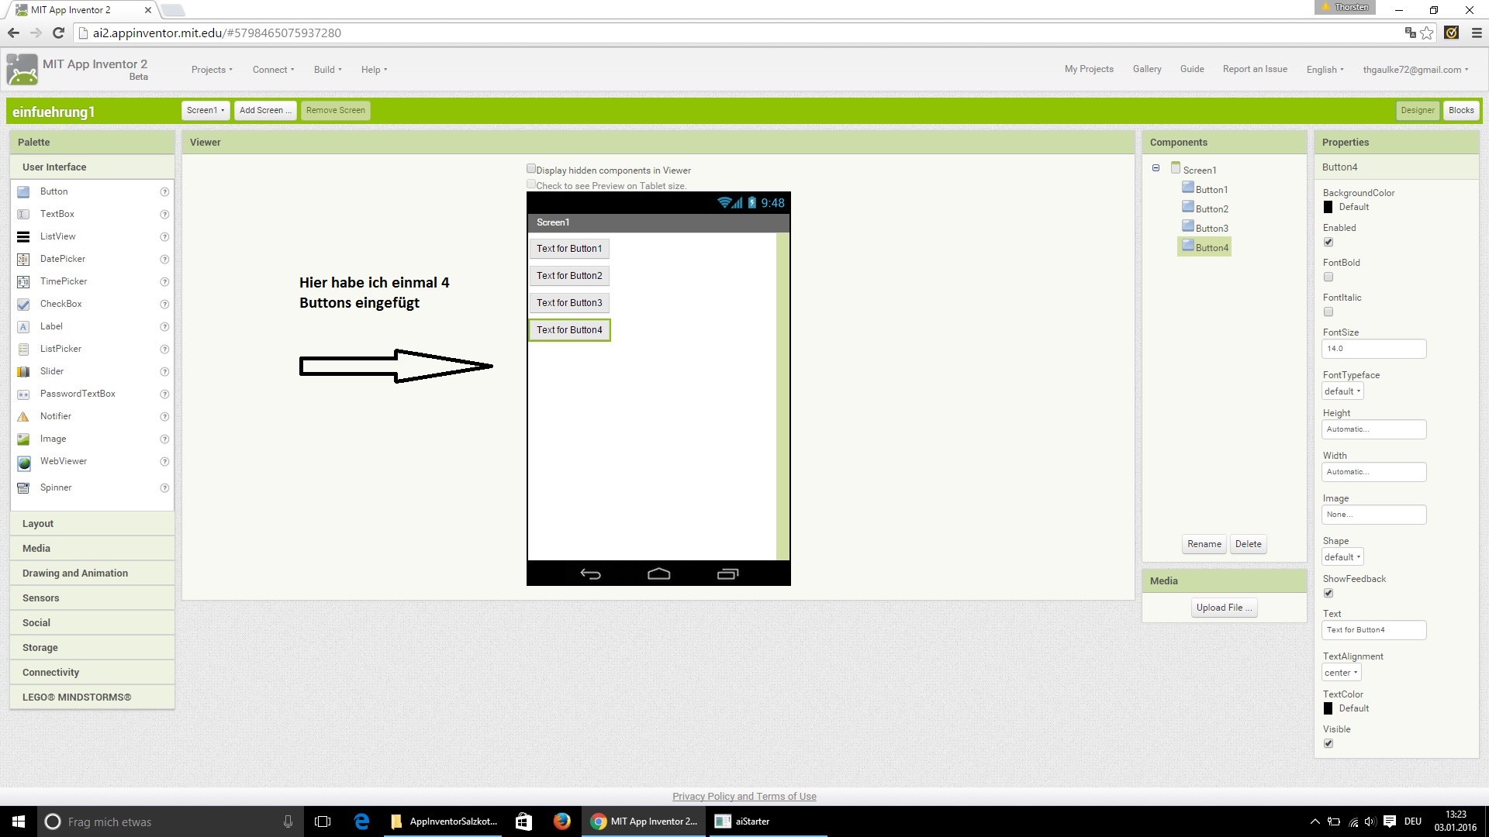Select the WebViewer palette icon
The width and height of the screenshot is (1489, 837).
pos(24,462)
